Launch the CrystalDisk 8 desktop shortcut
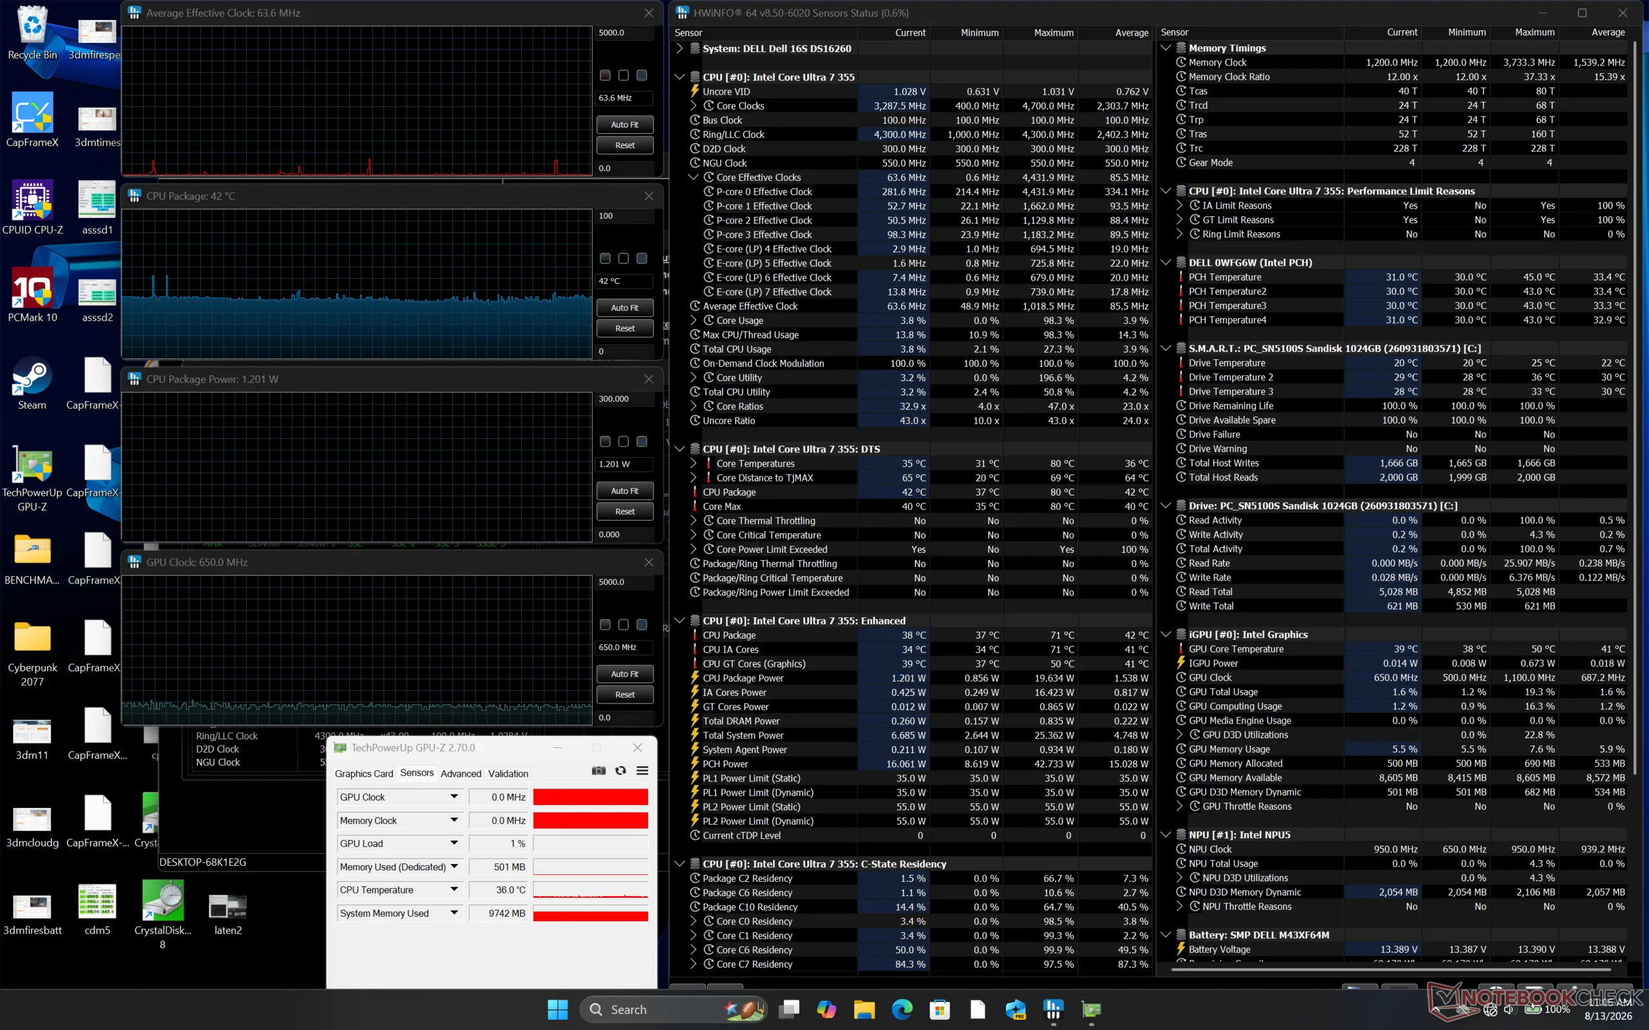Screen dimensions: 1649x1030 pyautogui.click(x=163, y=915)
